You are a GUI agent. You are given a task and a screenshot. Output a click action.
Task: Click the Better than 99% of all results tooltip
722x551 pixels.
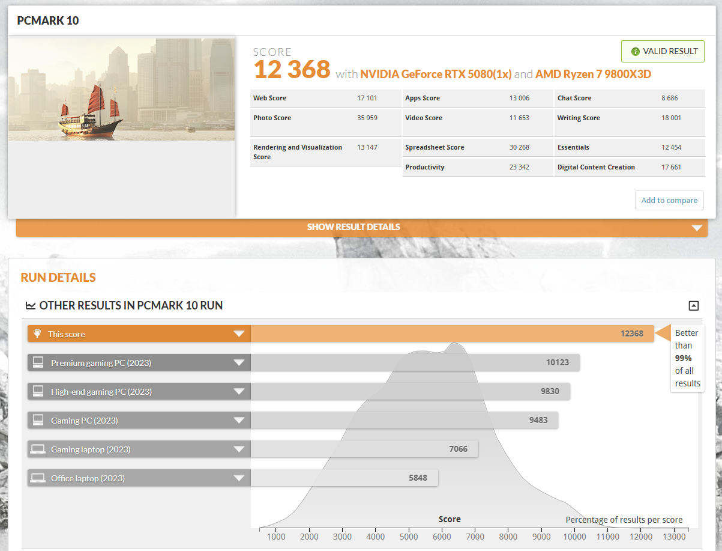(687, 358)
